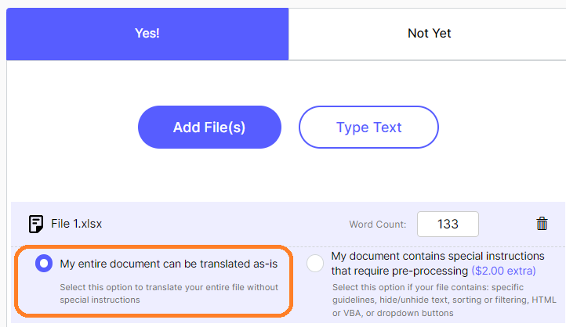Click the document icon beside File 1.xlsx
566x327 pixels.
(x=36, y=224)
